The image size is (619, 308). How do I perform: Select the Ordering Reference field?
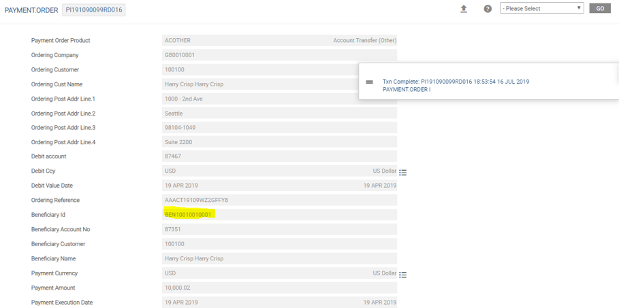click(279, 201)
